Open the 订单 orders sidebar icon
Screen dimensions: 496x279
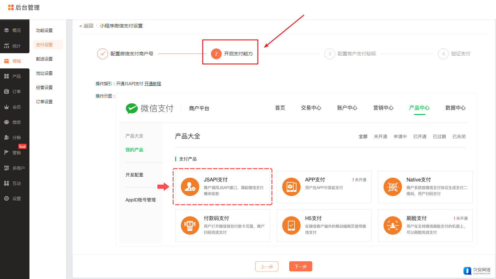point(6,92)
